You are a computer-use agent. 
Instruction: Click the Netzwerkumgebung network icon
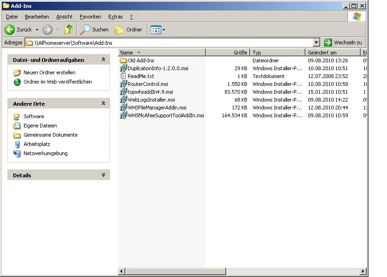point(17,153)
